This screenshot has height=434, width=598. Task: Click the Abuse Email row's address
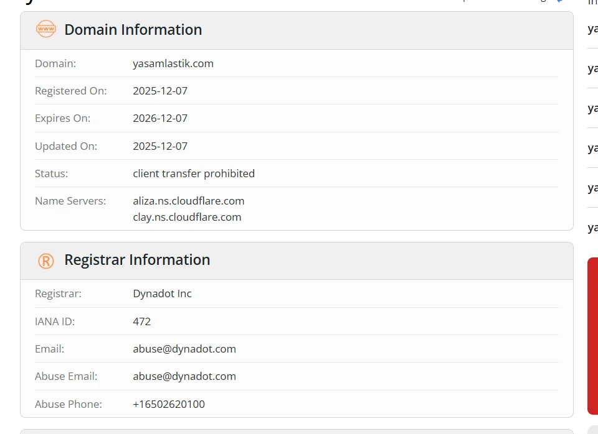click(184, 376)
